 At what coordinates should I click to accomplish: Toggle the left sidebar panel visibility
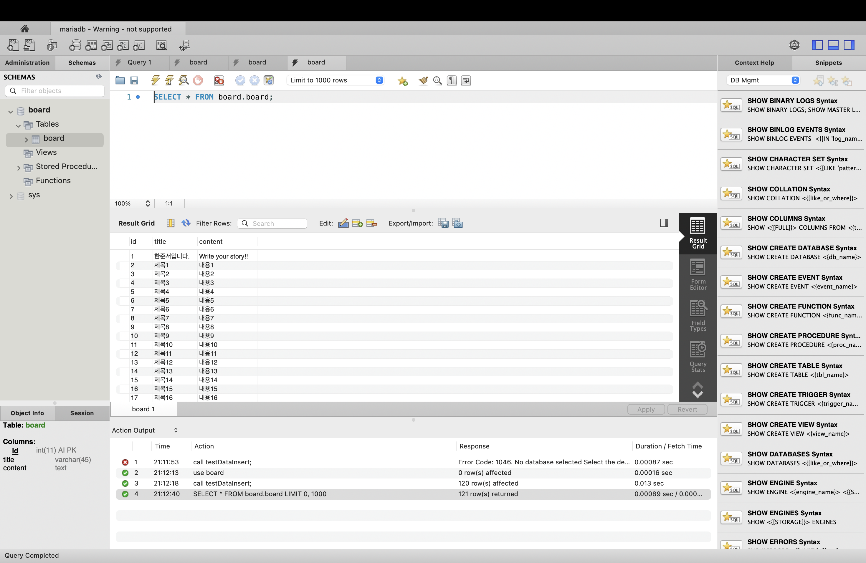coord(817,45)
